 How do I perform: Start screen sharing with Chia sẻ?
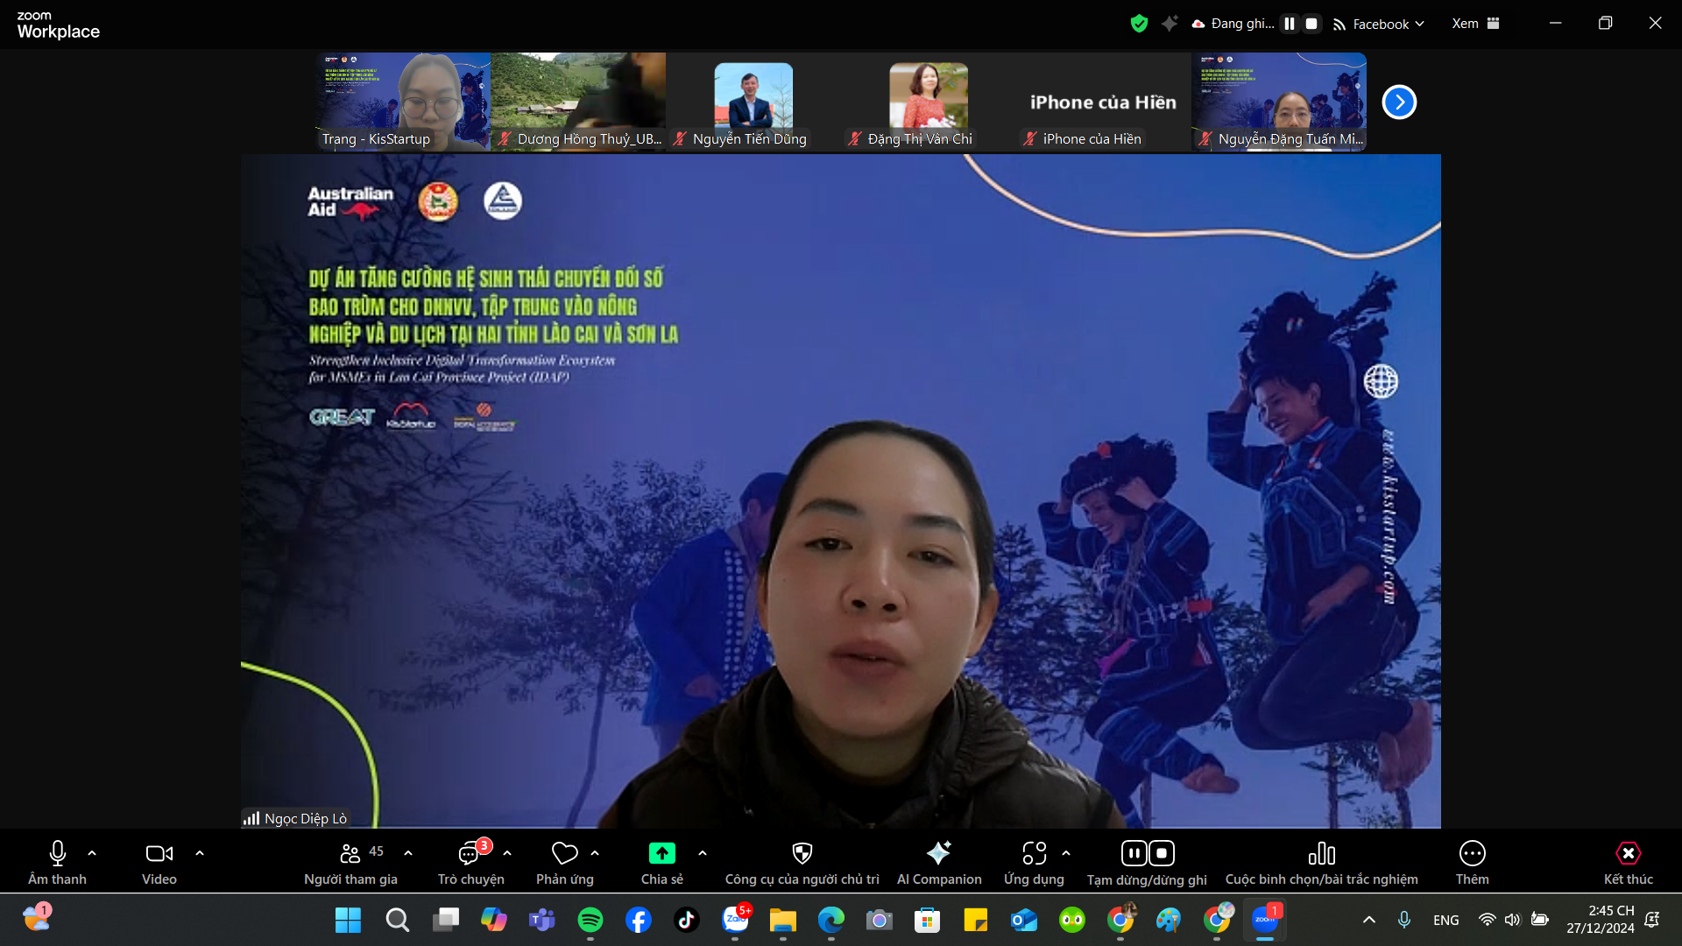(x=661, y=863)
